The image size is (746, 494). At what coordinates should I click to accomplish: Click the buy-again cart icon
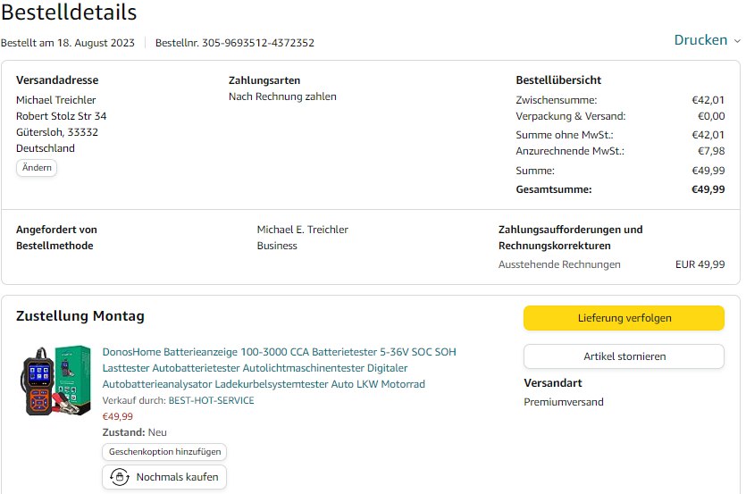120,477
